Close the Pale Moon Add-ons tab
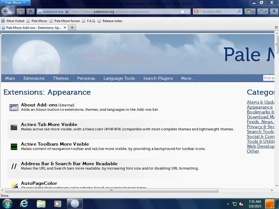Image resolution: width=279 pixels, height=209 pixels. (x=65, y=27)
